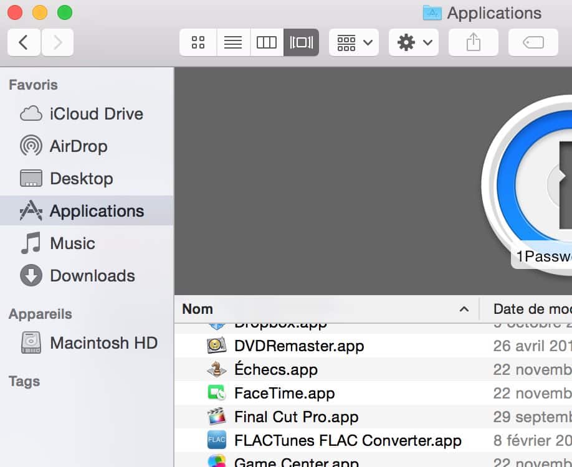Image resolution: width=572 pixels, height=467 pixels.
Task: Click the Applications sidebar icon
Action: pos(31,210)
